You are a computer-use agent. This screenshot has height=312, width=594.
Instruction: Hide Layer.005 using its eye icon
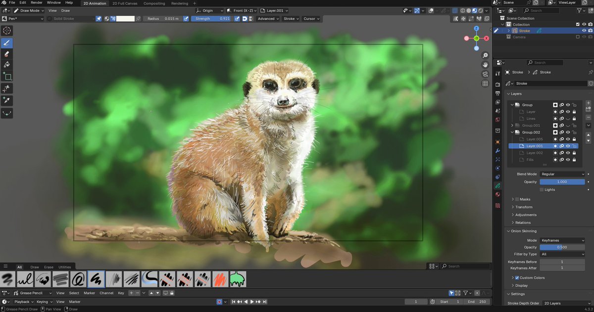[x=568, y=139]
